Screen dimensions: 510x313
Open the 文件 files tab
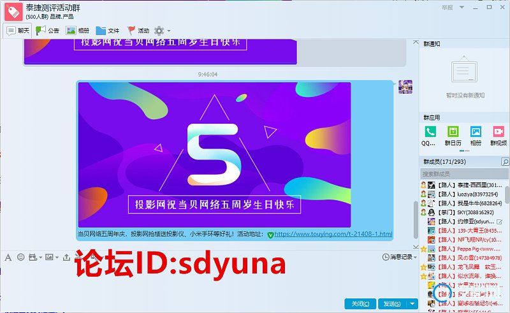coord(108,31)
